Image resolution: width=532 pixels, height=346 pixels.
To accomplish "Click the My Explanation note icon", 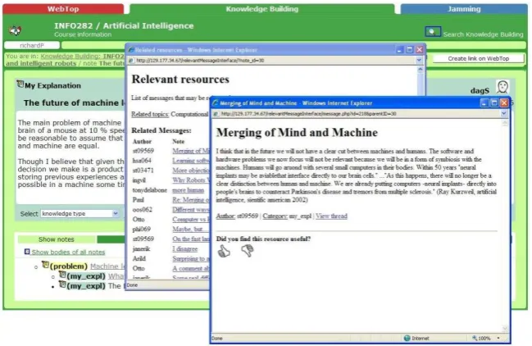I will (20, 84).
